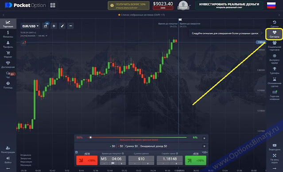
Task: Click the green buy up-arrow button
Action: (x=196, y=160)
